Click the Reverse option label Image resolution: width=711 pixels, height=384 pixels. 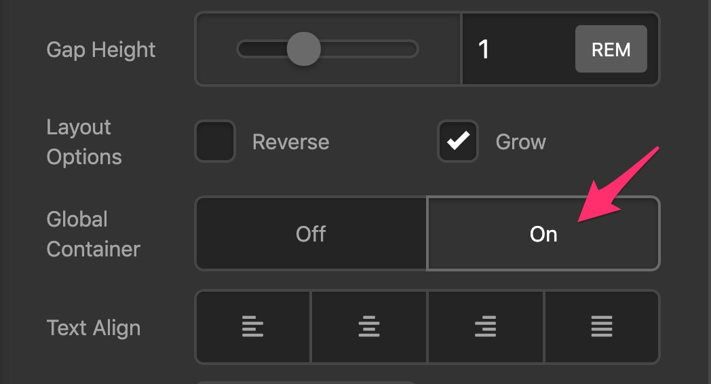point(290,142)
